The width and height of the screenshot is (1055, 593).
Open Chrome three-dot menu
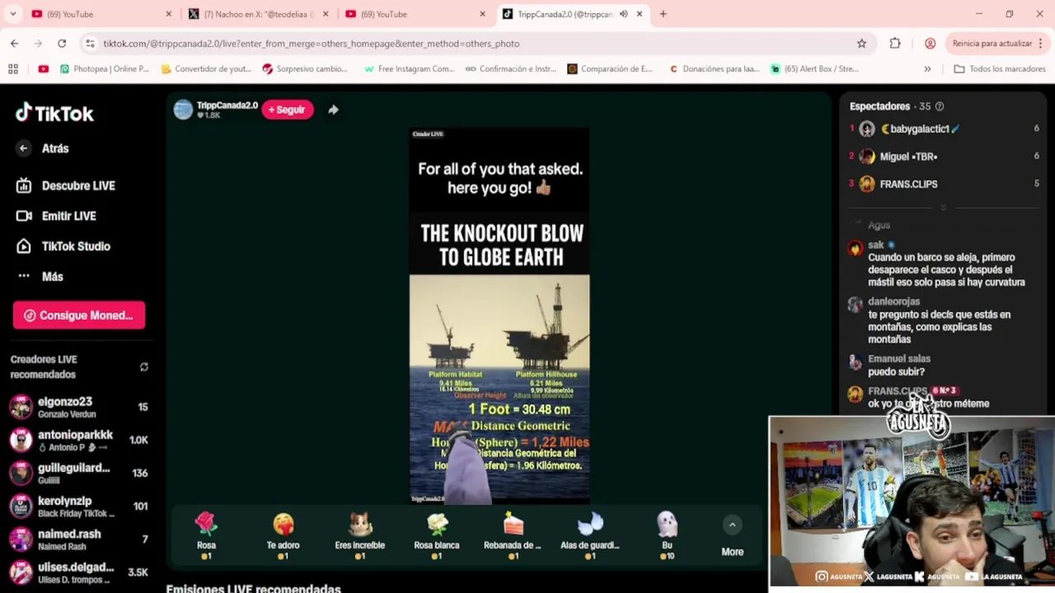click(1042, 43)
